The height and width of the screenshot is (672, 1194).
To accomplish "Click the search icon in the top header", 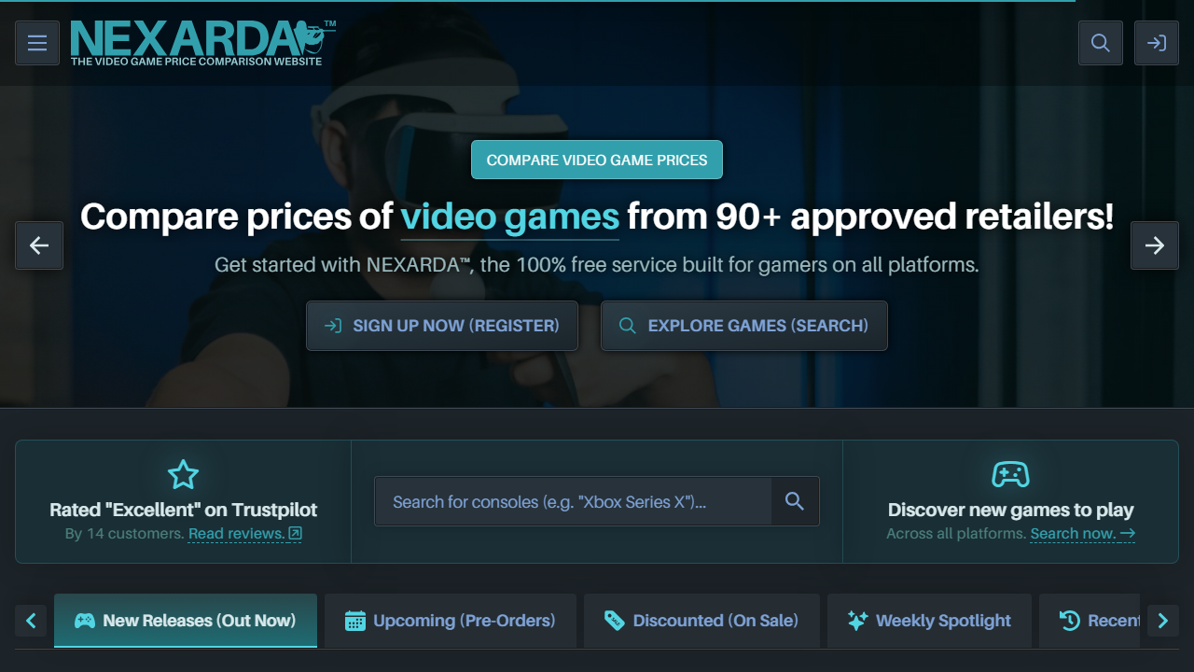I will pos(1100,42).
